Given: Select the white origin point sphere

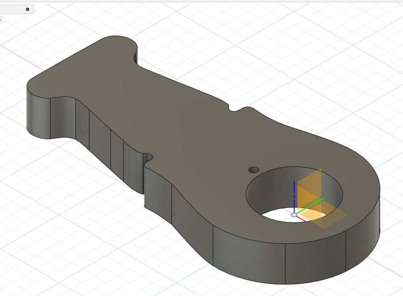Looking at the screenshot, I should tap(294, 215).
